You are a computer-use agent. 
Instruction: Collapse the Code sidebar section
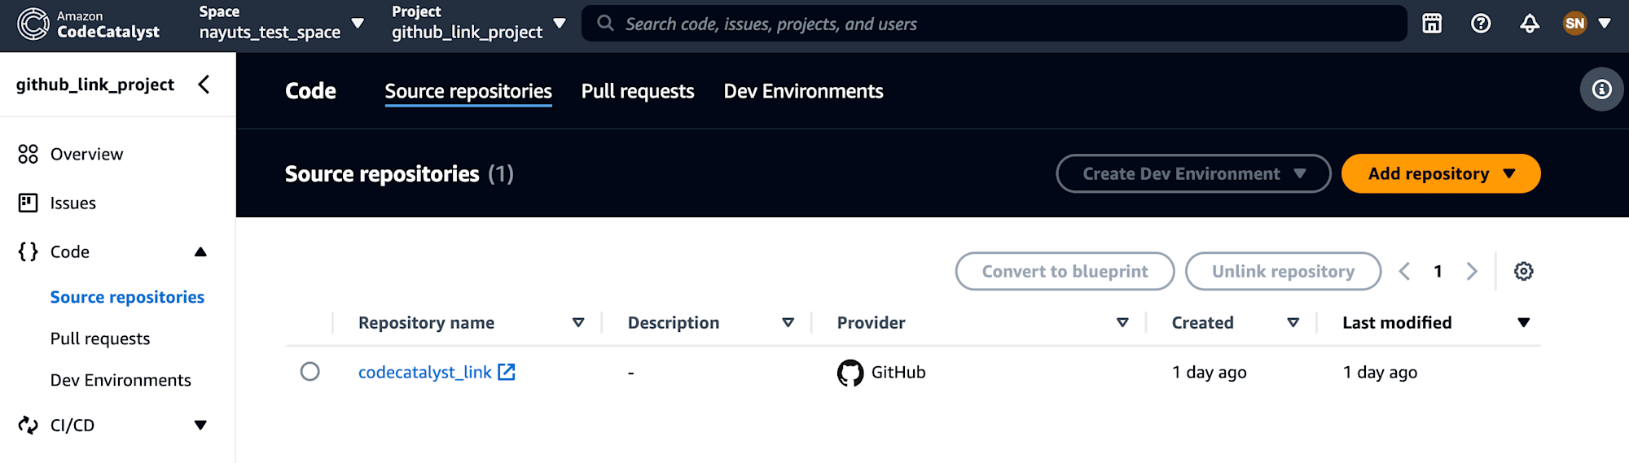tap(200, 251)
